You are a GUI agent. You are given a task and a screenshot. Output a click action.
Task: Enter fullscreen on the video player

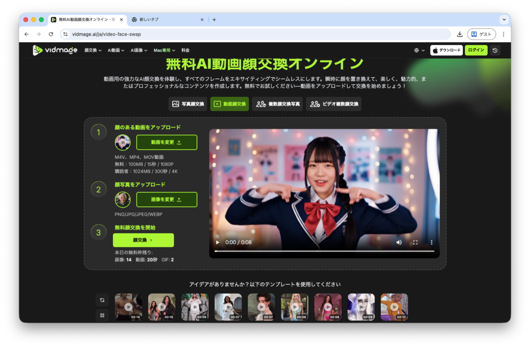(x=415, y=242)
